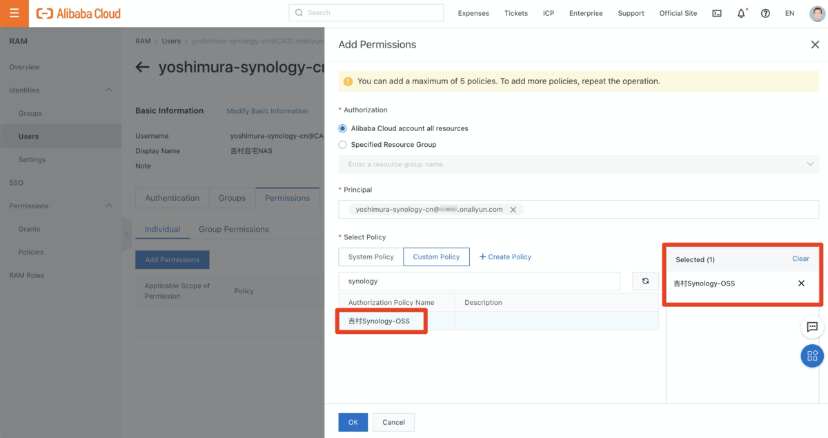Open the help question mark icon
Image resolution: width=828 pixels, height=438 pixels.
pyautogui.click(x=765, y=13)
